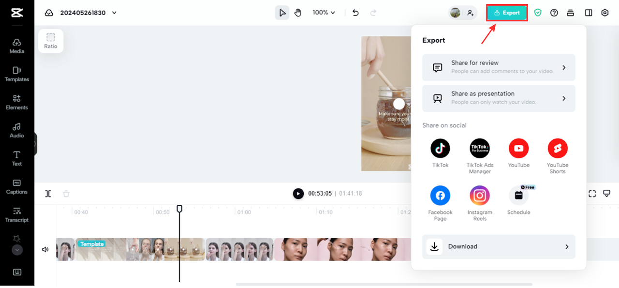
Task: Click the video preview canvas
Action: (x=386, y=104)
